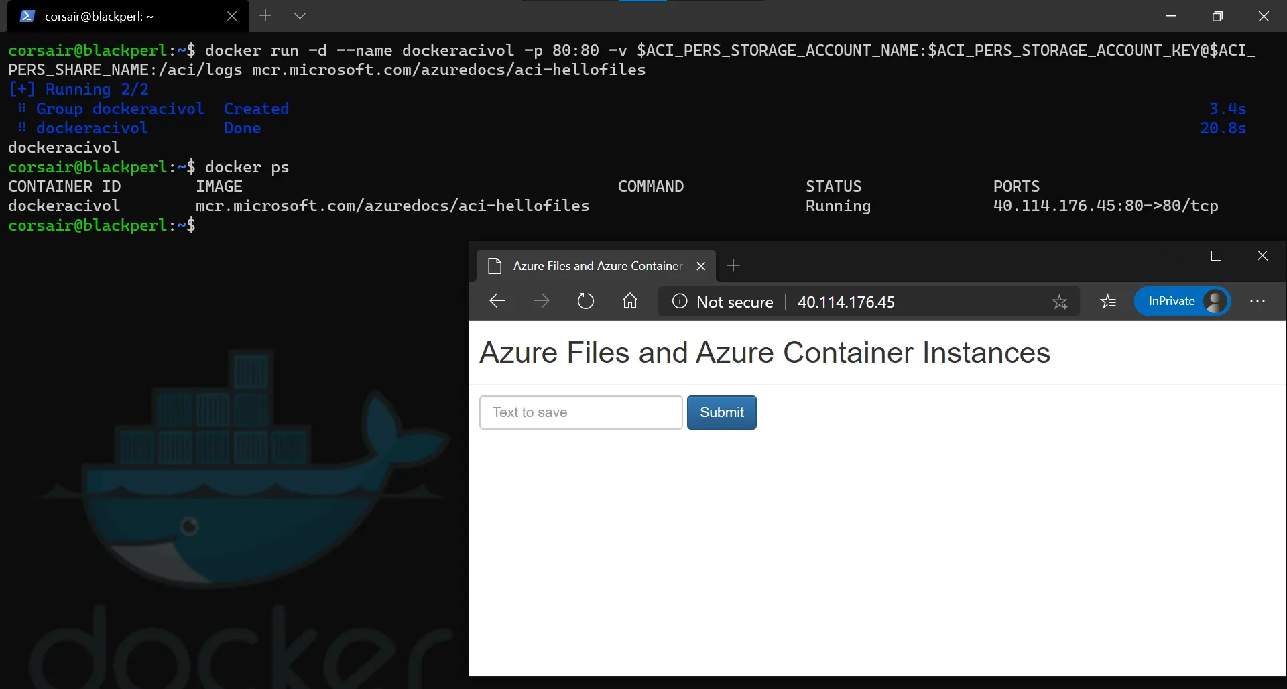Open the browser favorites list

point(1108,302)
